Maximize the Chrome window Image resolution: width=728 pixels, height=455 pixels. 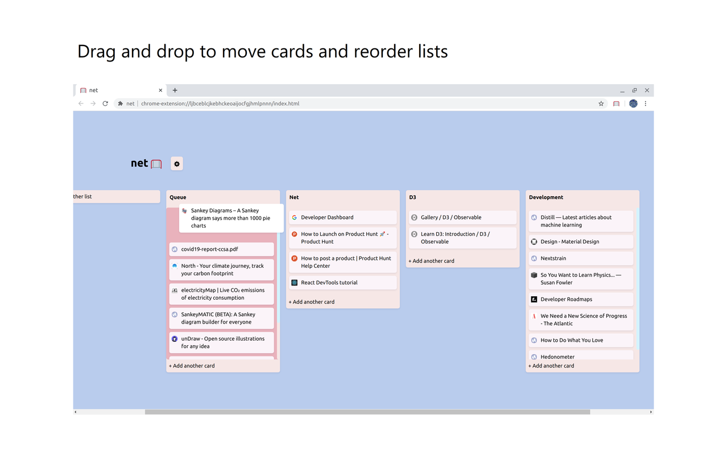click(635, 90)
